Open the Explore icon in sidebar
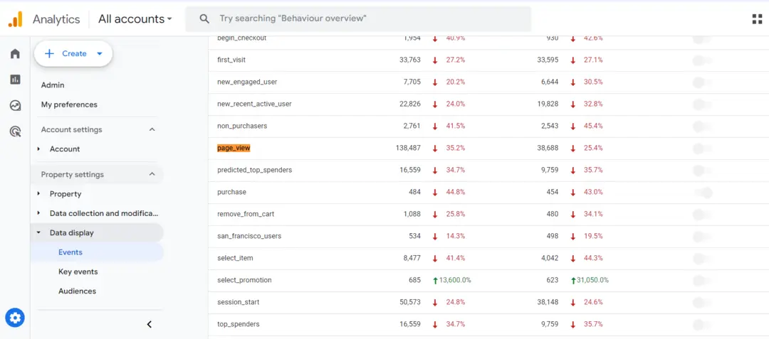769x339 pixels. coord(15,105)
